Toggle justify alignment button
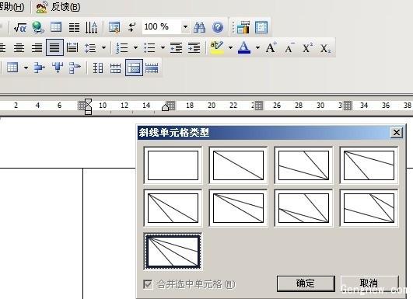This screenshot has width=413, height=299. pos(54,47)
